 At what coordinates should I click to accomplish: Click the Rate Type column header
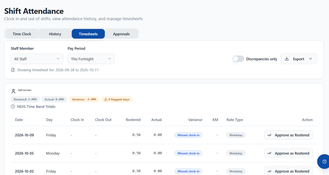[235, 120]
